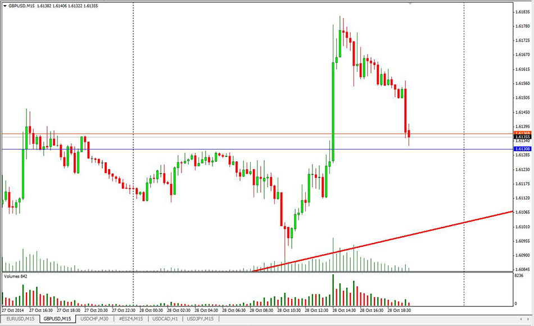Click the black 1.61355 current price label
Image resolution: width=534 pixels, height=326 pixels.
pos(522,137)
